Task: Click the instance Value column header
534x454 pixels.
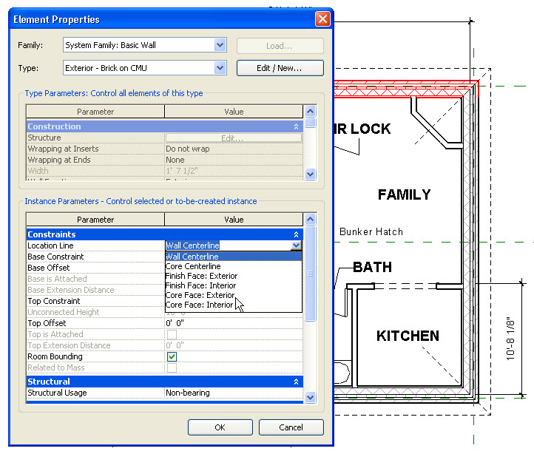Action: [x=234, y=220]
